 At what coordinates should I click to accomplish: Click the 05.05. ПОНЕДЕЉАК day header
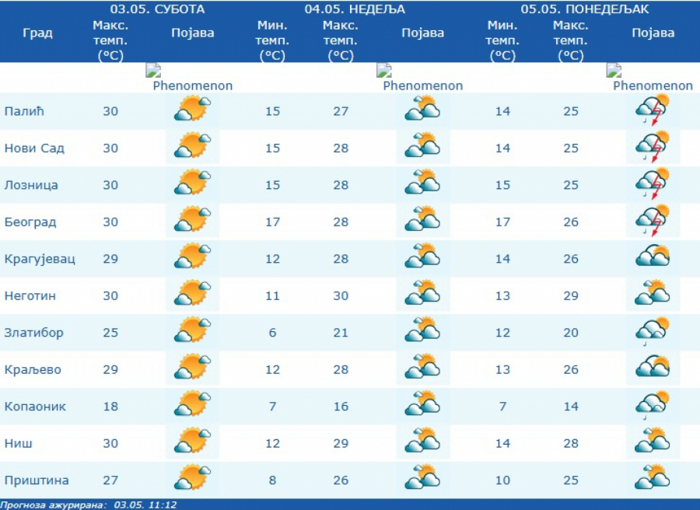tap(585, 9)
